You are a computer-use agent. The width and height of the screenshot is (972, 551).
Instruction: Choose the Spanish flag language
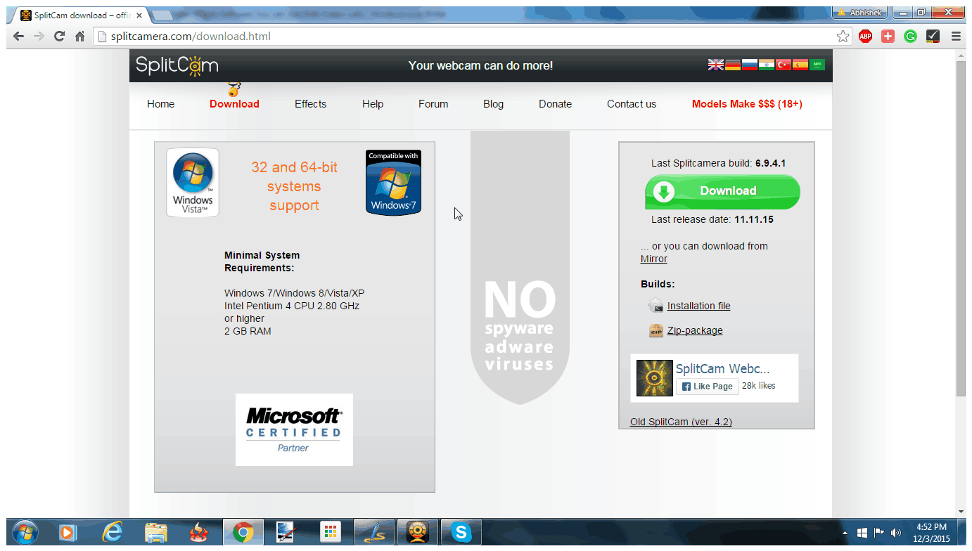[800, 65]
